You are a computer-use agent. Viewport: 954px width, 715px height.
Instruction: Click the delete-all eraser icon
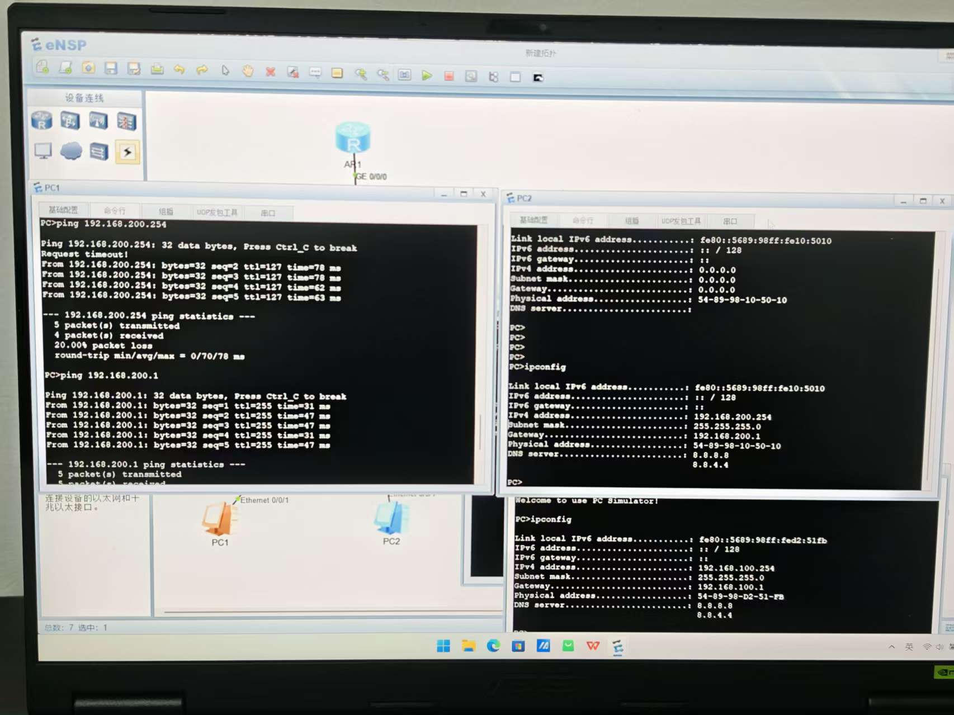(293, 72)
